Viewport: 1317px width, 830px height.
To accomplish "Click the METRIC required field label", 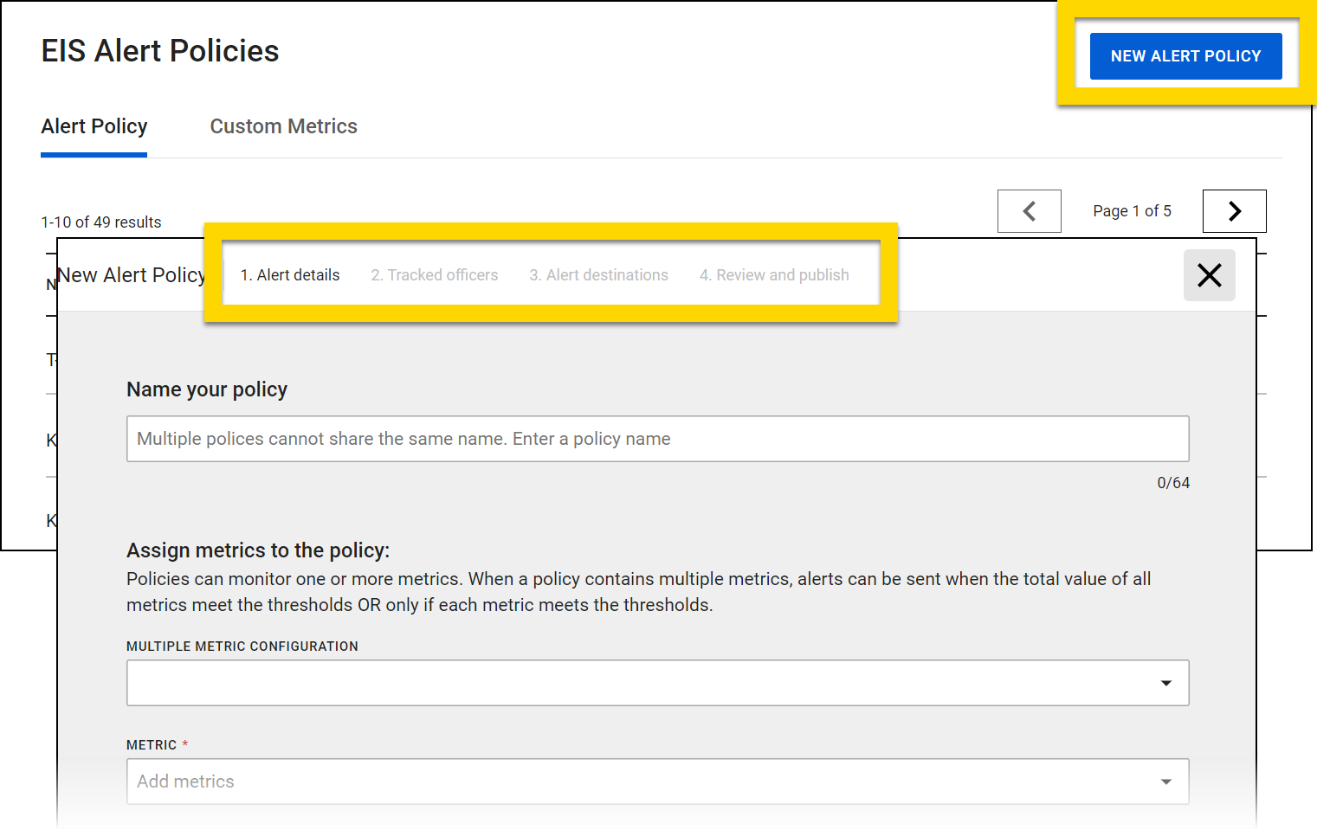I will click(x=152, y=745).
